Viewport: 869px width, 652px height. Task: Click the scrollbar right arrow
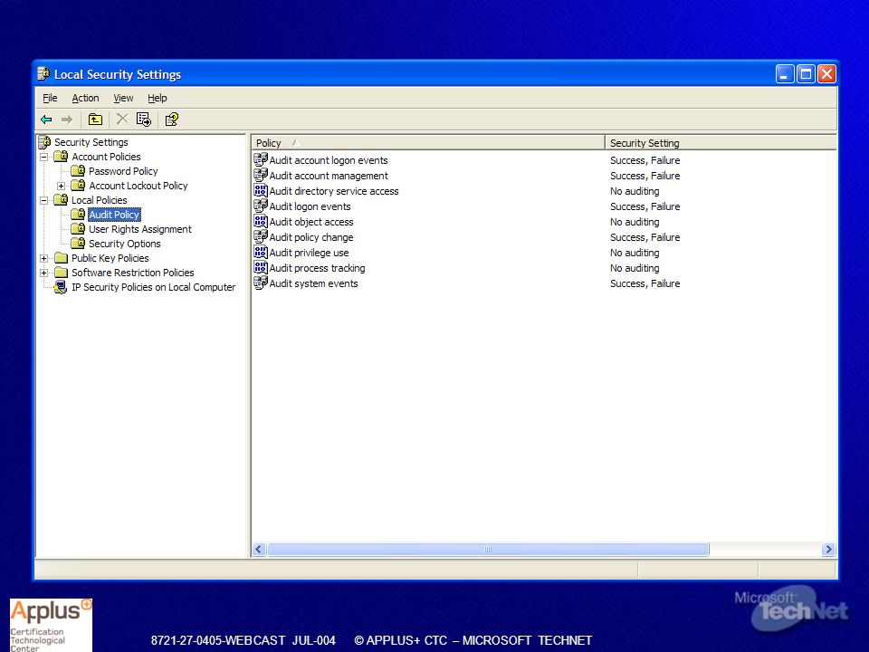coord(828,550)
